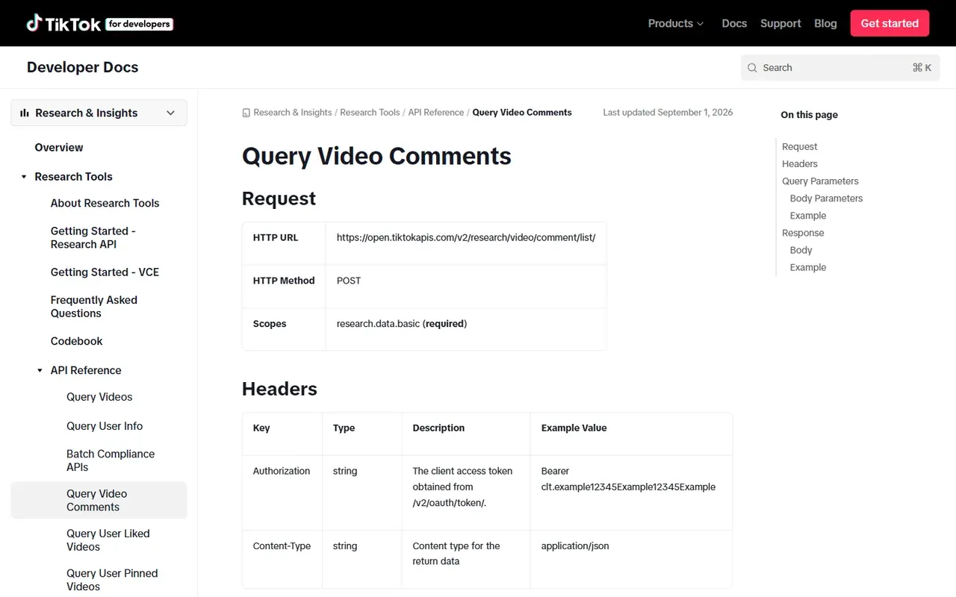This screenshot has width=956, height=597.
Task: Jump to Body Parameters section link
Action: pyautogui.click(x=826, y=199)
